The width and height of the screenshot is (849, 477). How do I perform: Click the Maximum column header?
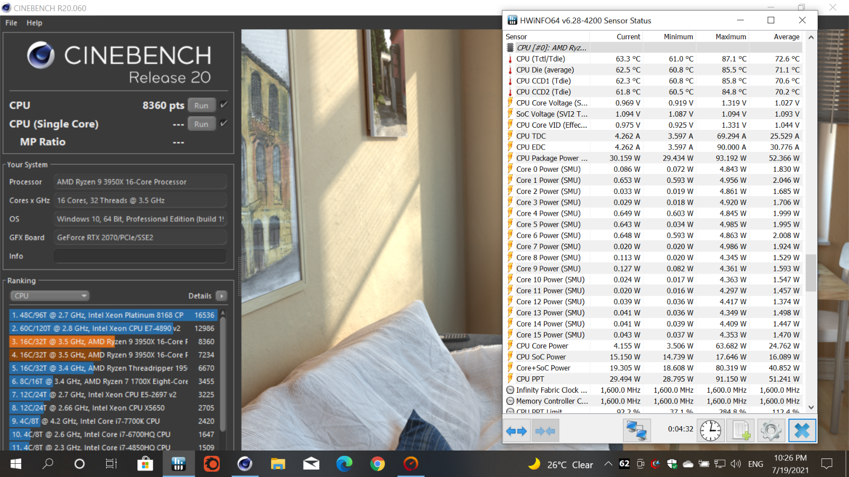coord(722,37)
